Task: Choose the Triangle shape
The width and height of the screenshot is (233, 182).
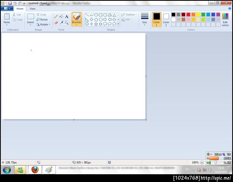Action: tap(114, 15)
